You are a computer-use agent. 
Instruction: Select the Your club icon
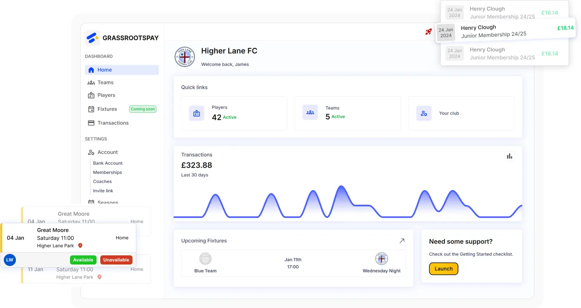click(424, 113)
